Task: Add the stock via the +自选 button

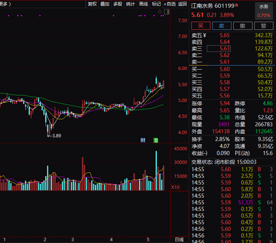Action: pyautogui.click(x=169, y=4)
